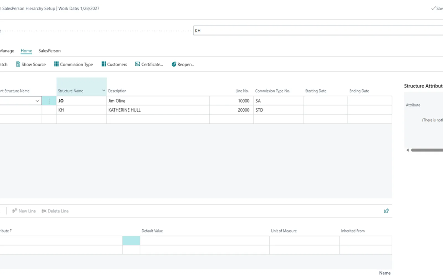Click the Ending Date cell for KH
Viewport: 443px width, 276px height.
point(370,110)
